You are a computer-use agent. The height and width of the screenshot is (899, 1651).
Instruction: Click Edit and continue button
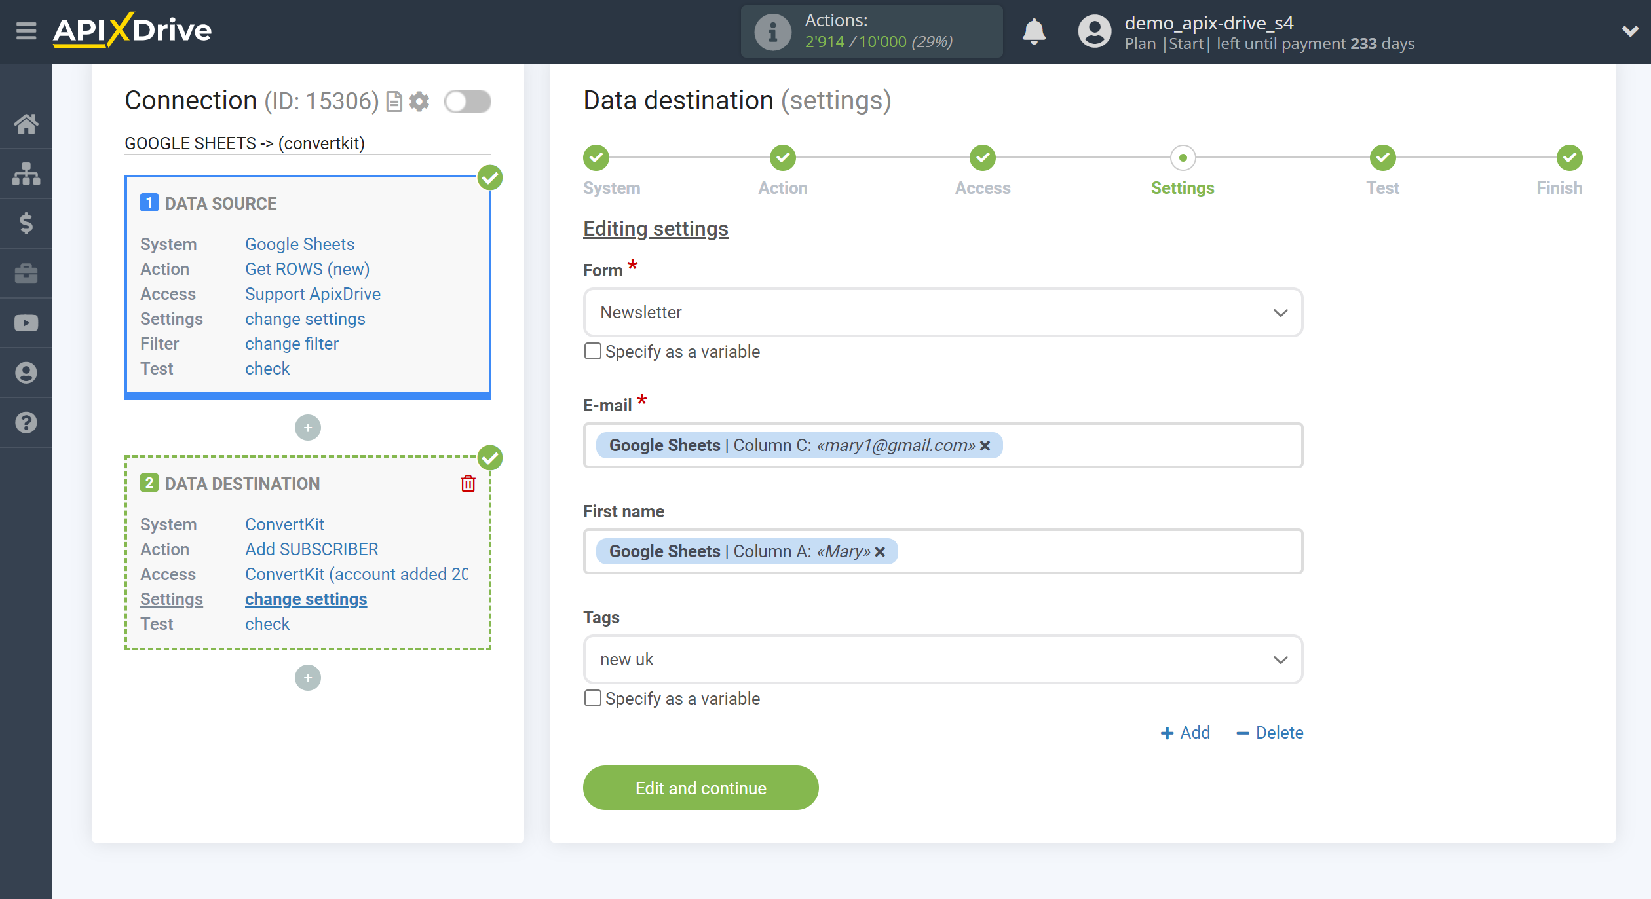tap(701, 788)
